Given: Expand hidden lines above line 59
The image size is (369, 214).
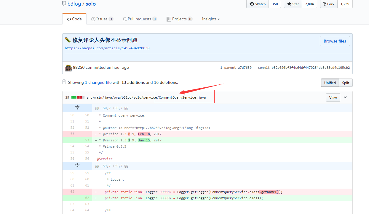Looking at the screenshot, I should click(77, 166).
